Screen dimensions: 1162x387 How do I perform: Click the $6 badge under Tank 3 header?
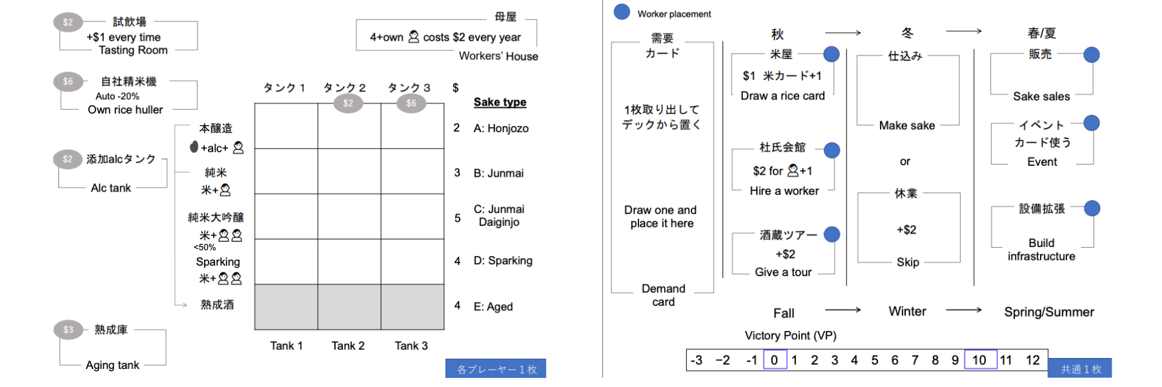[x=411, y=103]
